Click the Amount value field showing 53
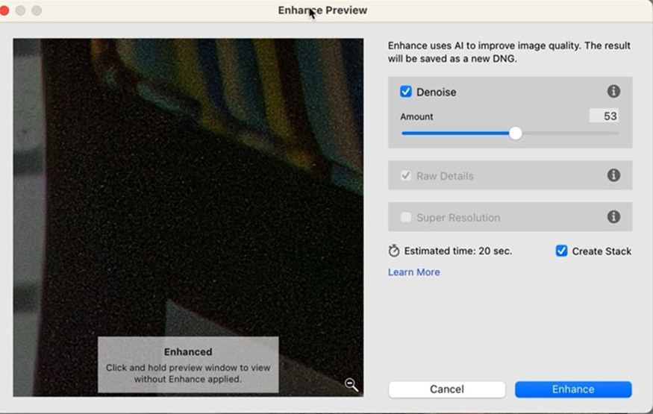This screenshot has height=414, width=653. point(604,116)
